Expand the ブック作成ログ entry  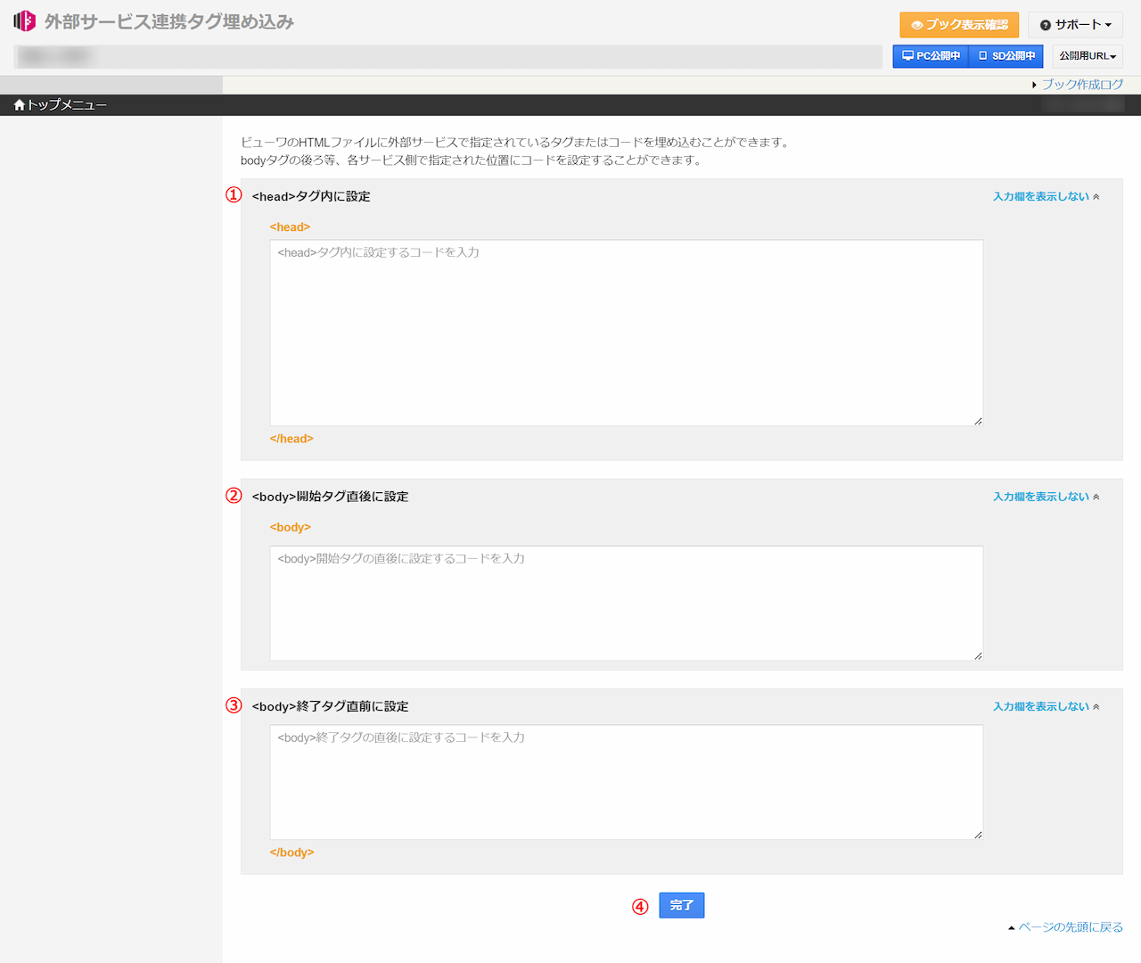[1081, 83]
